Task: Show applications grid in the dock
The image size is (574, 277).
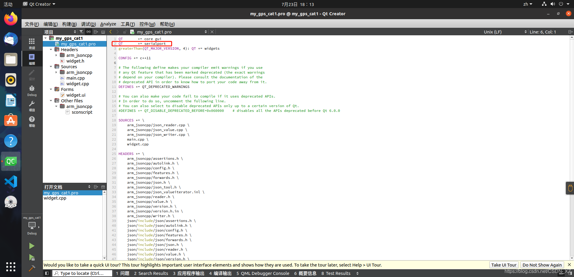Action: click(11, 267)
